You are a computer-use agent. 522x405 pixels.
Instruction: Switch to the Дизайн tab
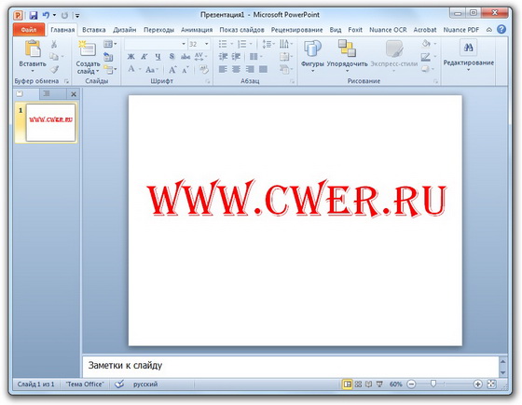pos(125,30)
